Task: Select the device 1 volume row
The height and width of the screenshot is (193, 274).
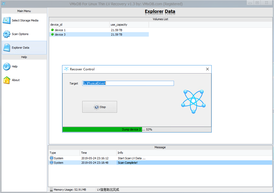Action: [99, 30]
